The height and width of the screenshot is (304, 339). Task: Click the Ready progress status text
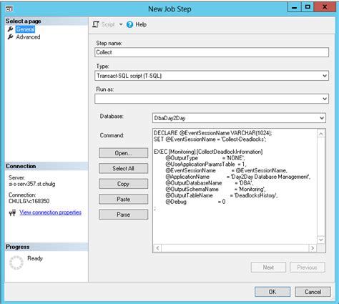pyautogui.click(x=35, y=258)
